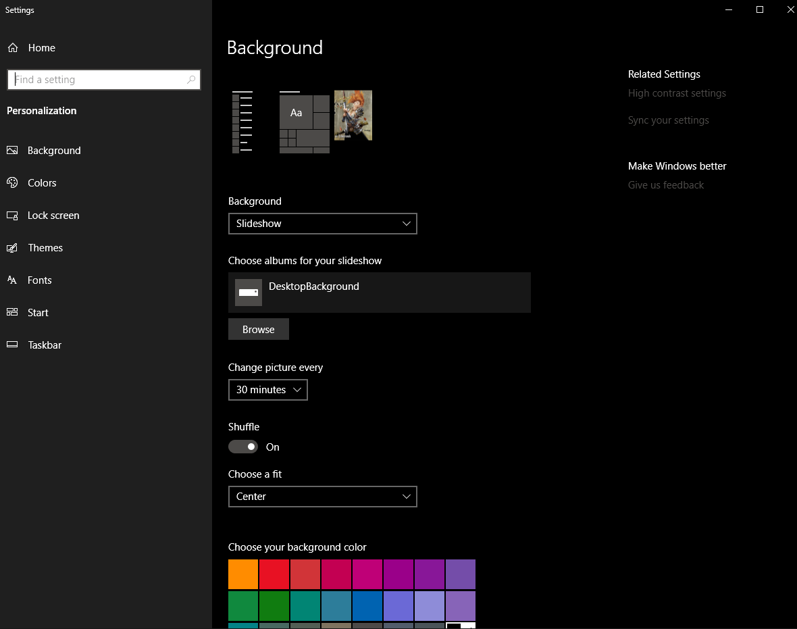Turn off the Shuffle toggle
The width and height of the screenshot is (797, 629).
[x=243, y=447]
